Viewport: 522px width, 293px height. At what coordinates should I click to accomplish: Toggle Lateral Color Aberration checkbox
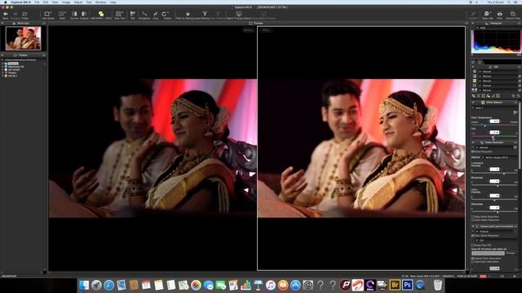pos(473,258)
